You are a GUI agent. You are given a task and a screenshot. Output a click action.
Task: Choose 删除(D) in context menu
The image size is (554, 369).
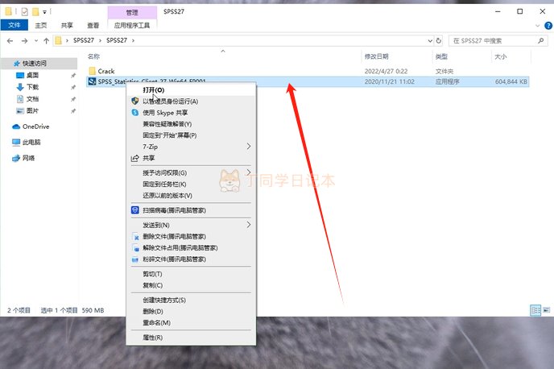coord(191,311)
